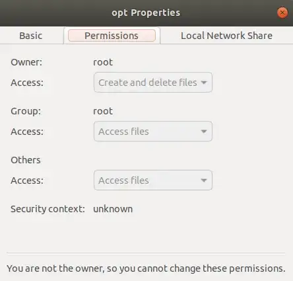Click the Others label
This screenshot has height=281, width=293.
[x=26, y=160]
